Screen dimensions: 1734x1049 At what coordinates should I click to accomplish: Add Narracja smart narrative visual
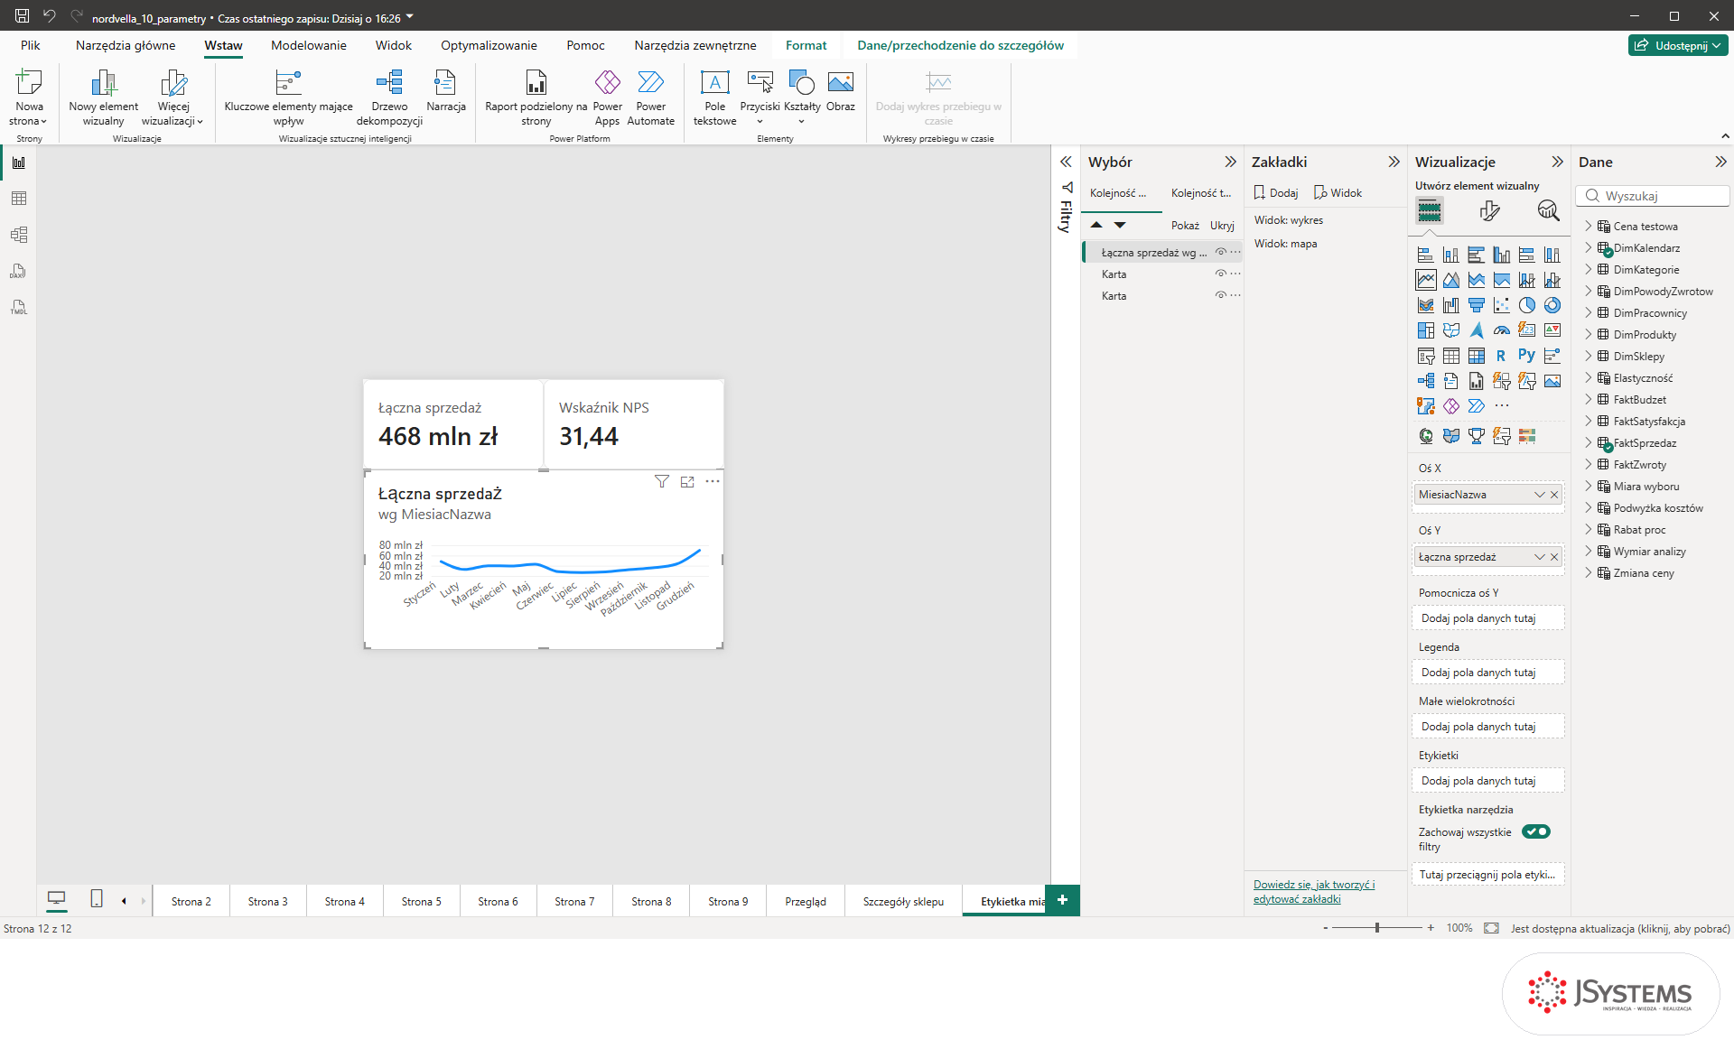tap(445, 91)
